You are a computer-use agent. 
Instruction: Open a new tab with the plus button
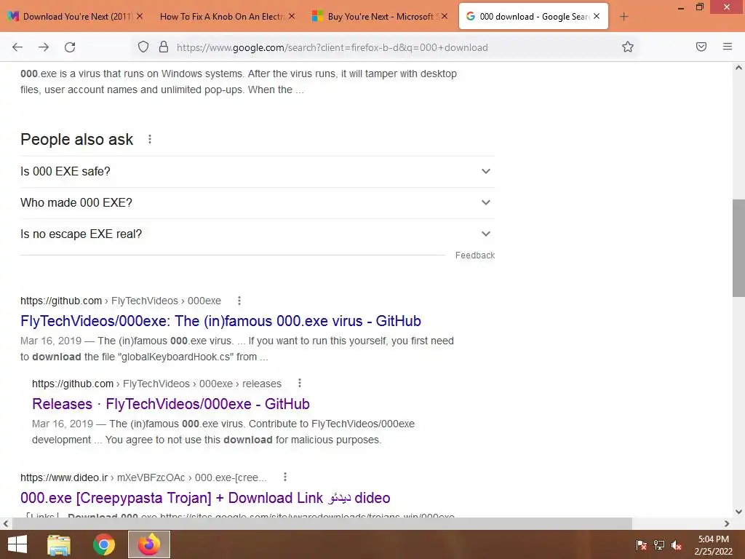[x=624, y=17]
